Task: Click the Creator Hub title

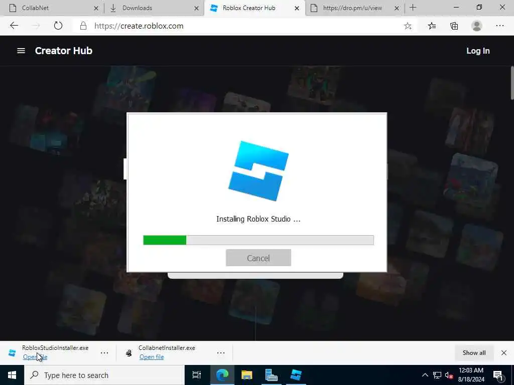Action: 64,51
